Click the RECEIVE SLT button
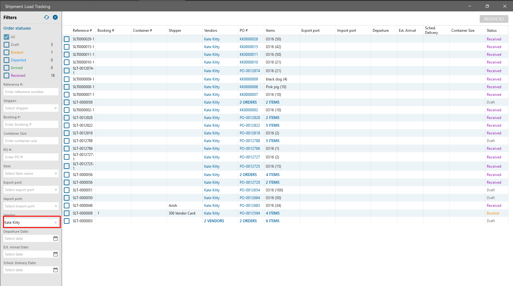Image resolution: width=513 pixels, height=286 pixels. [494, 19]
